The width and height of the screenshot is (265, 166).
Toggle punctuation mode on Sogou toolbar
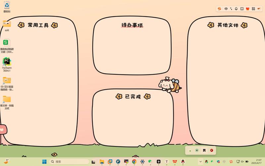tap(231, 9)
